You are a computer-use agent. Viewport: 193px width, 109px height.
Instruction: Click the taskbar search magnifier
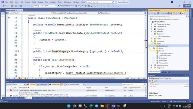pyautogui.click(x=74, y=106)
